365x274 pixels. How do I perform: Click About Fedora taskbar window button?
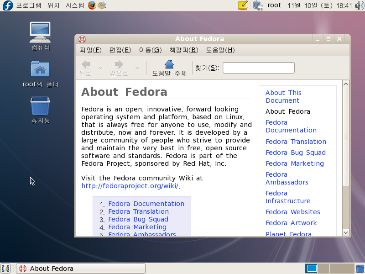click(x=81, y=269)
